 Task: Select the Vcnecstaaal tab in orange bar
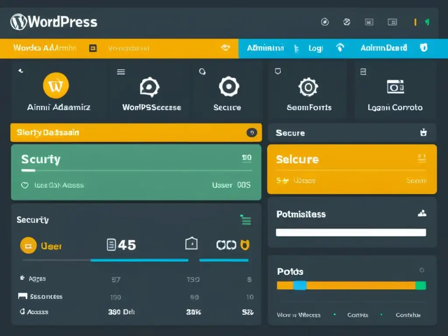click(129, 48)
